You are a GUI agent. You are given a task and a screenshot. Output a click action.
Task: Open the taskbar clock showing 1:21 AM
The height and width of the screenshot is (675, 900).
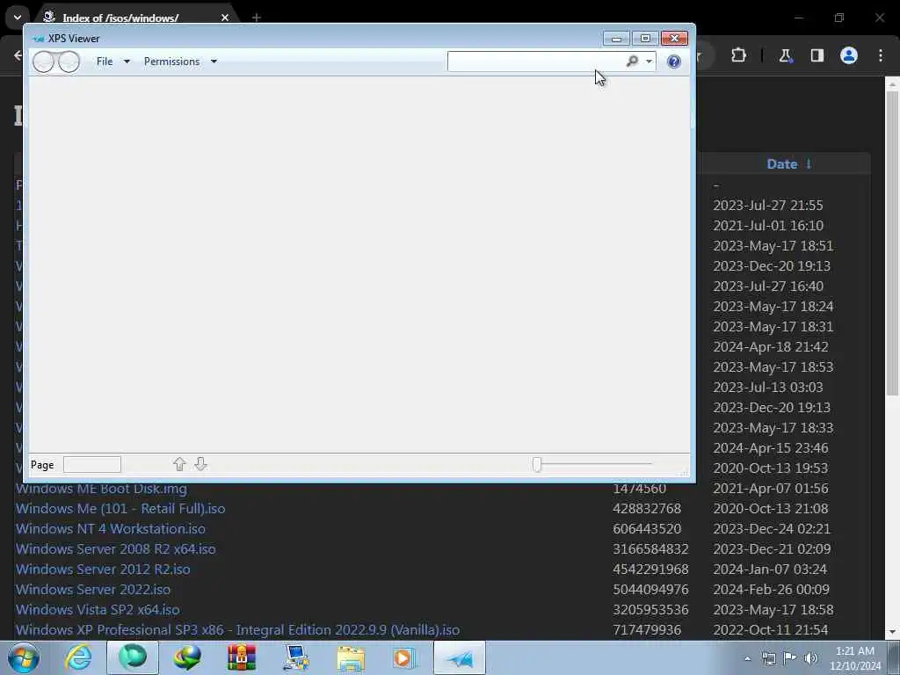click(855, 658)
